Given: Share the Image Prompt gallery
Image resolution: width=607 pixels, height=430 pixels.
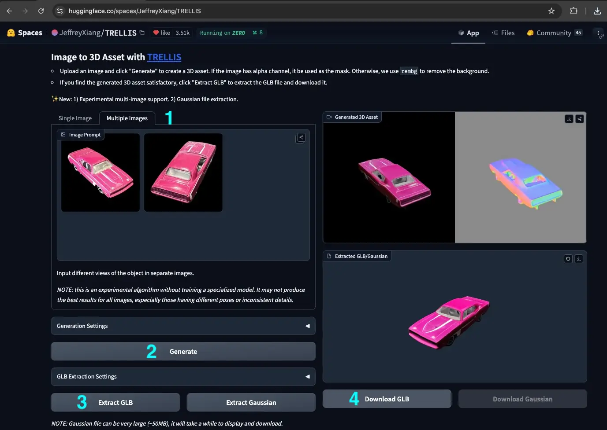Looking at the screenshot, I should [x=300, y=137].
